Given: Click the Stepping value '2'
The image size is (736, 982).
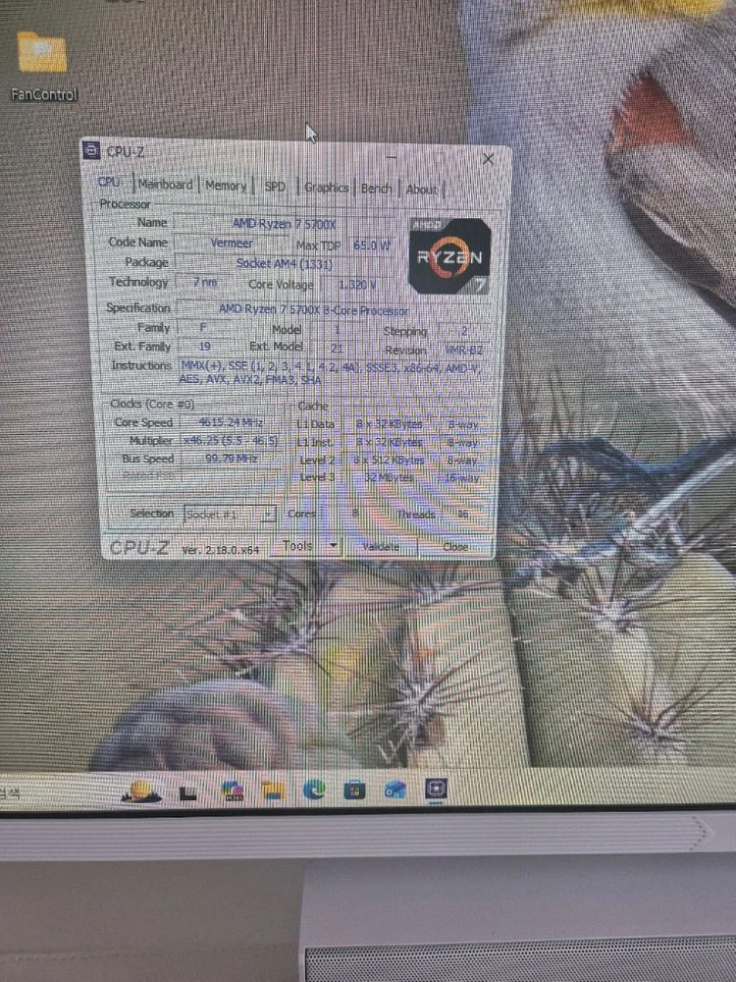Looking at the screenshot, I should click(464, 330).
